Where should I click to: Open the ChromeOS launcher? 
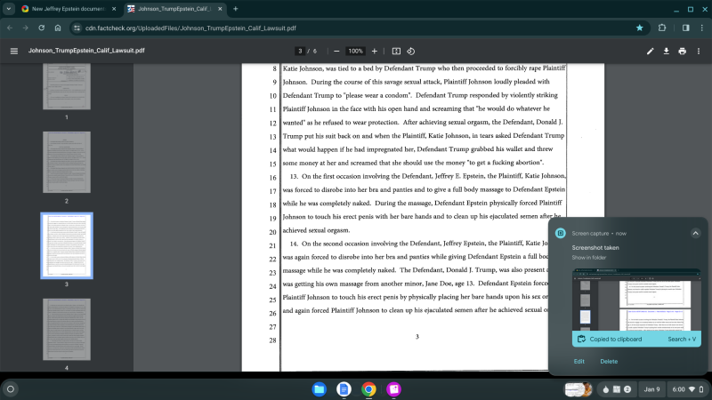click(11, 389)
